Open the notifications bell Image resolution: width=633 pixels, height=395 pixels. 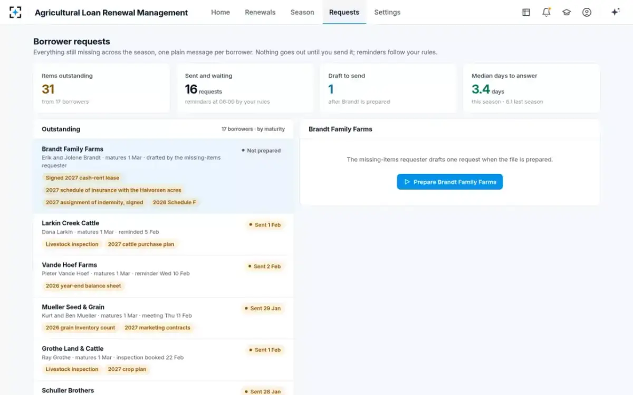(x=546, y=12)
